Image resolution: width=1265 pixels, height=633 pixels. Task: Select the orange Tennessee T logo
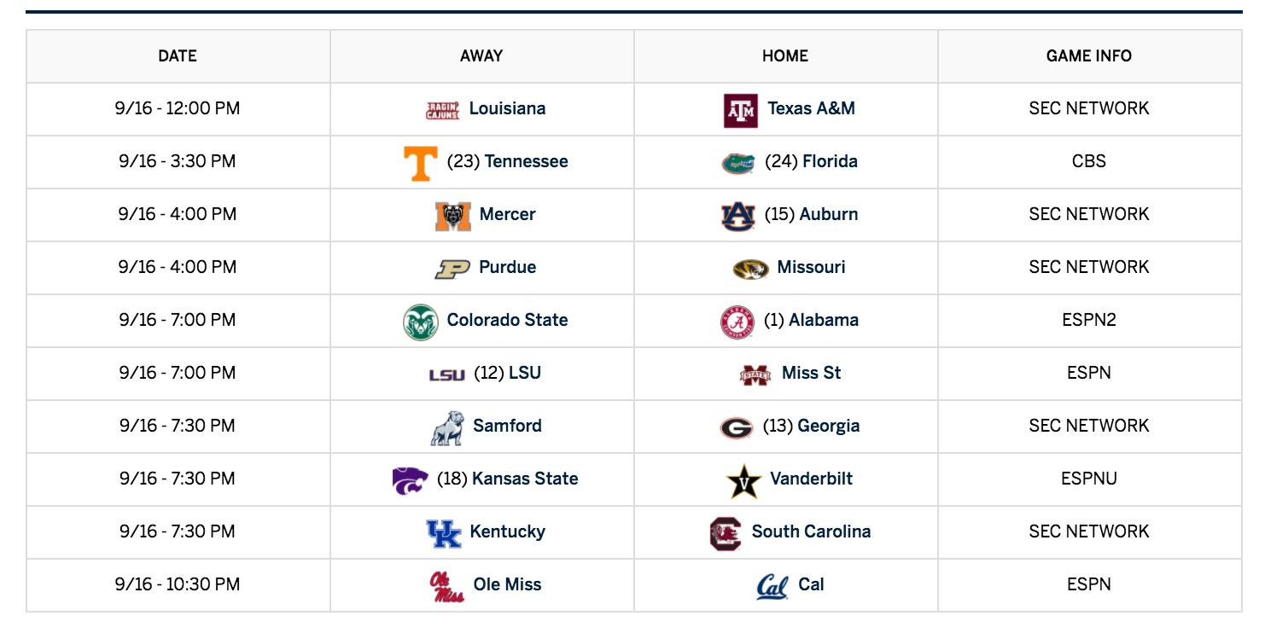pos(421,163)
